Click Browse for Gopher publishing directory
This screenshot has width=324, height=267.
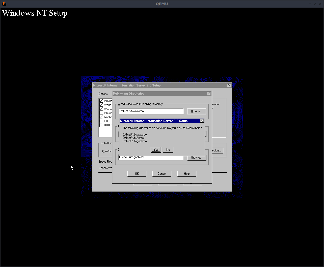click(197, 158)
